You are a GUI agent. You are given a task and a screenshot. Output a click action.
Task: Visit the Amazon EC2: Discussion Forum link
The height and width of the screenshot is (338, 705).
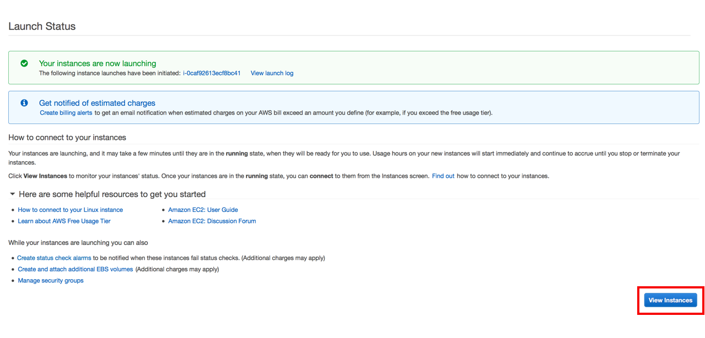[x=212, y=221]
